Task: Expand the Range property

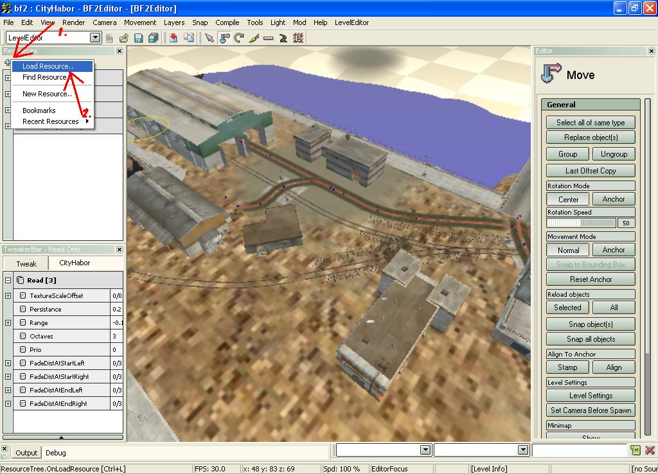Action: [x=8, y=322]
